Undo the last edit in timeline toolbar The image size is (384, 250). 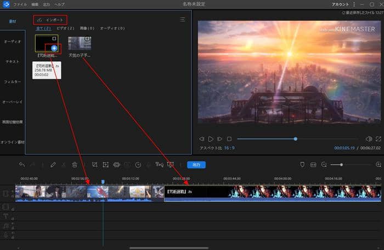[22, 165]
